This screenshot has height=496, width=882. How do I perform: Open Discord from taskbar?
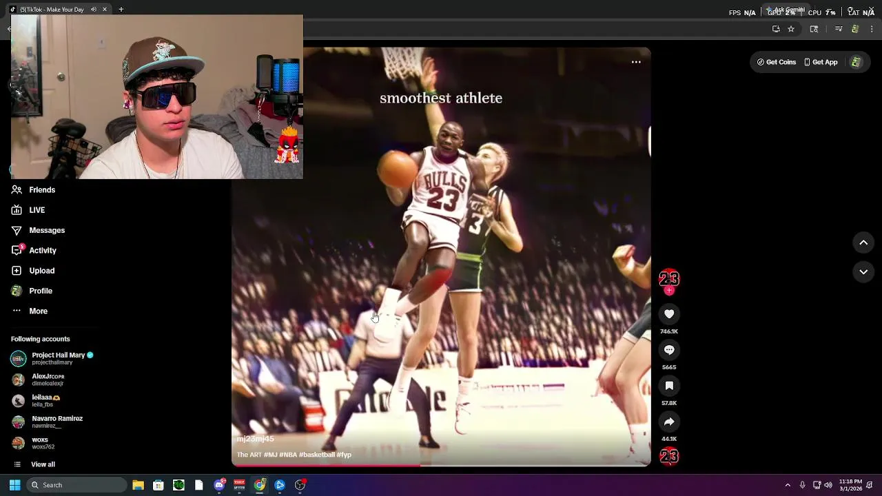pos(219,485)
